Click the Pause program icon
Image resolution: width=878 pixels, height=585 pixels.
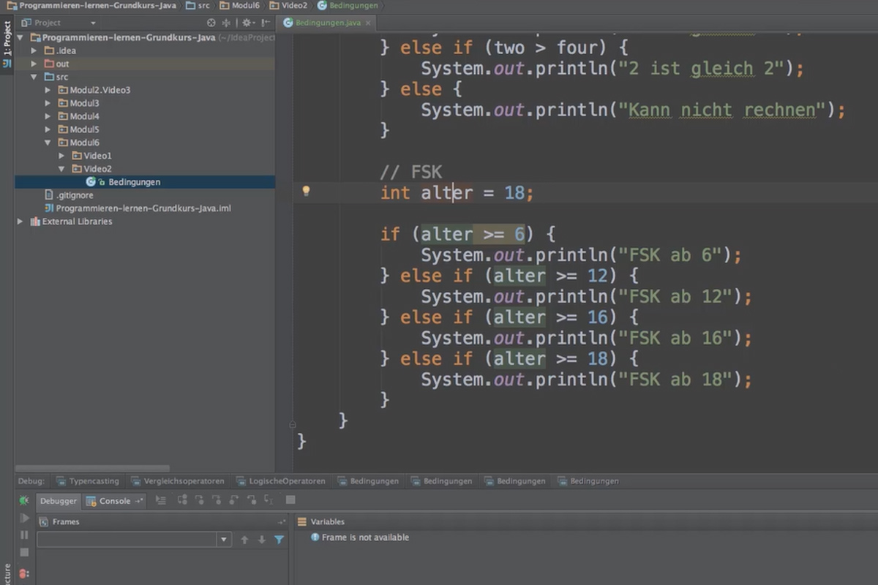(24, 535)
